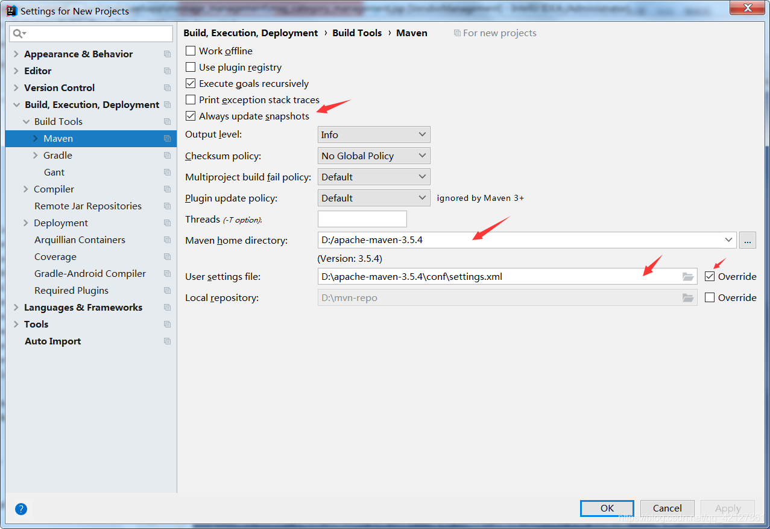Click the "For new projects" label
Screen dimensions: 770x529
click(500, 33)
